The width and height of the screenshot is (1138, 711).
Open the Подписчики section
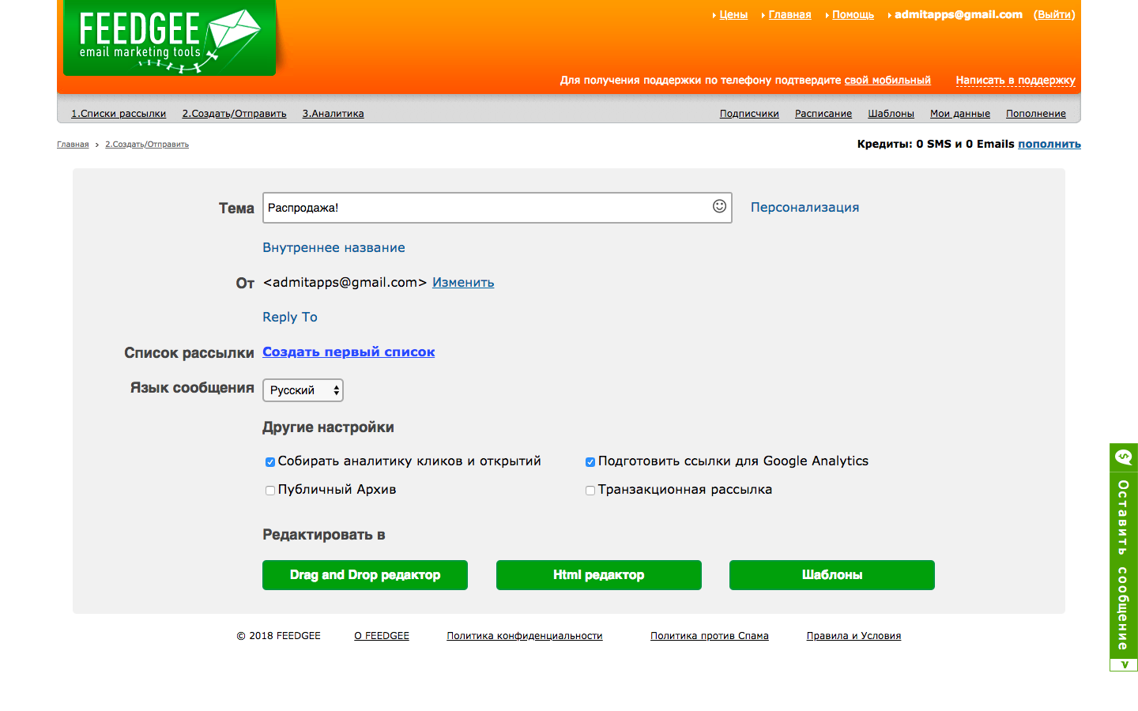click(748, 113)
